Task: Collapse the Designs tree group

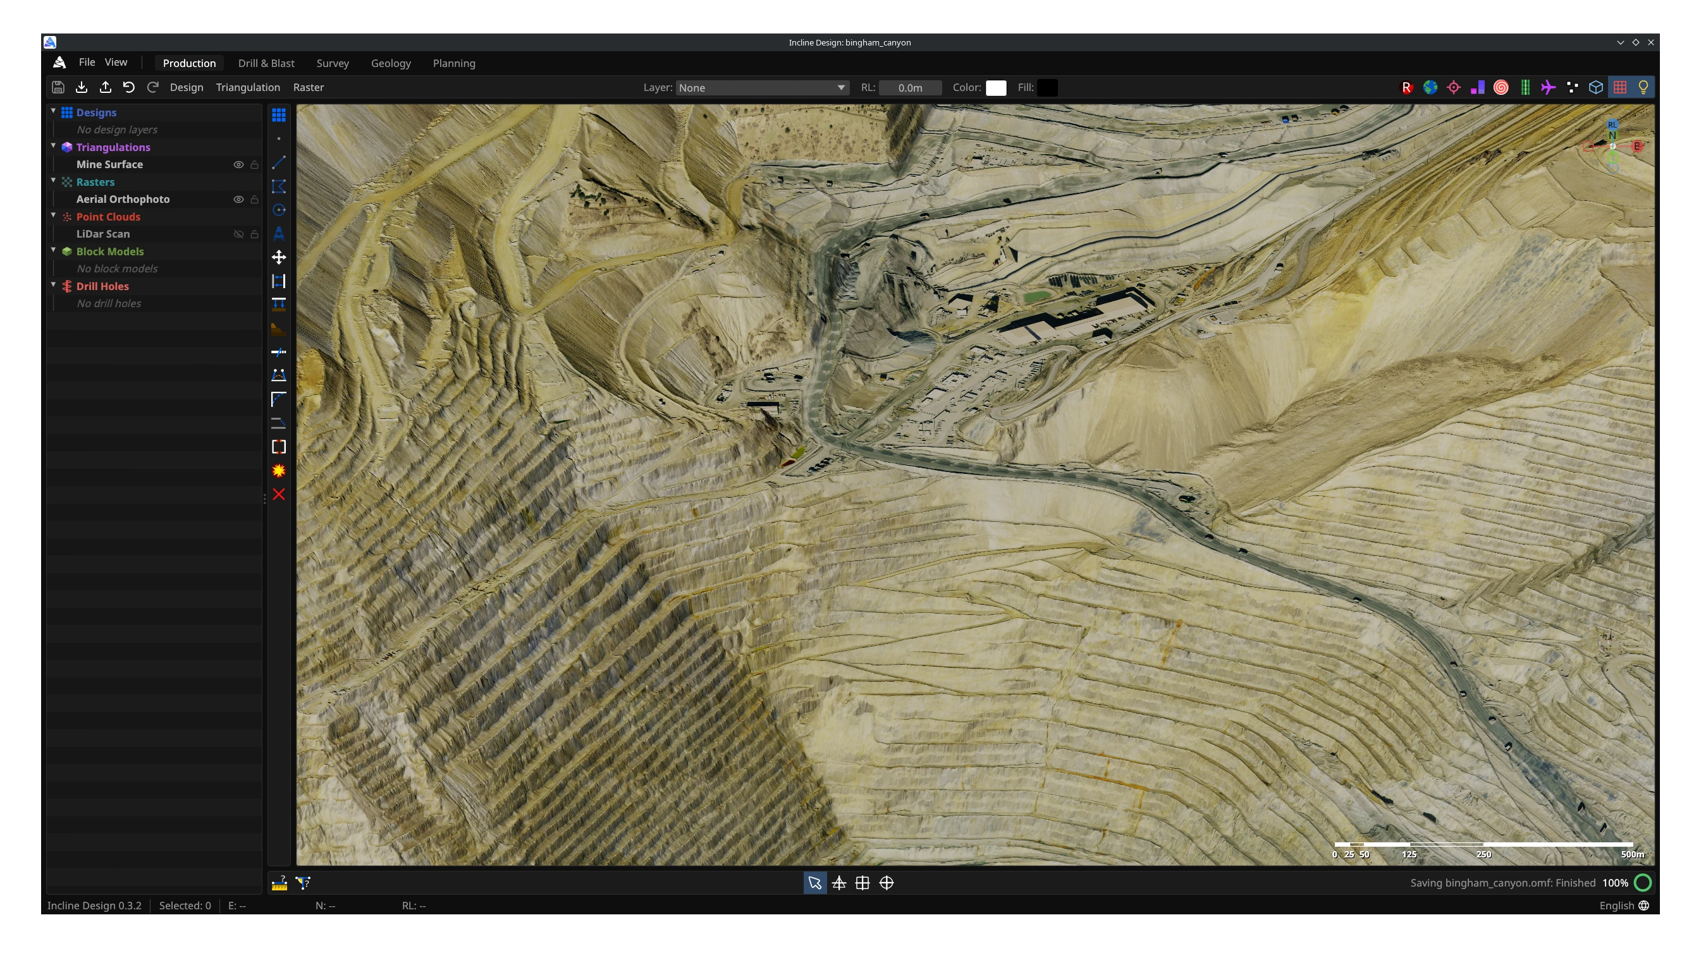Action: point(53,111)
